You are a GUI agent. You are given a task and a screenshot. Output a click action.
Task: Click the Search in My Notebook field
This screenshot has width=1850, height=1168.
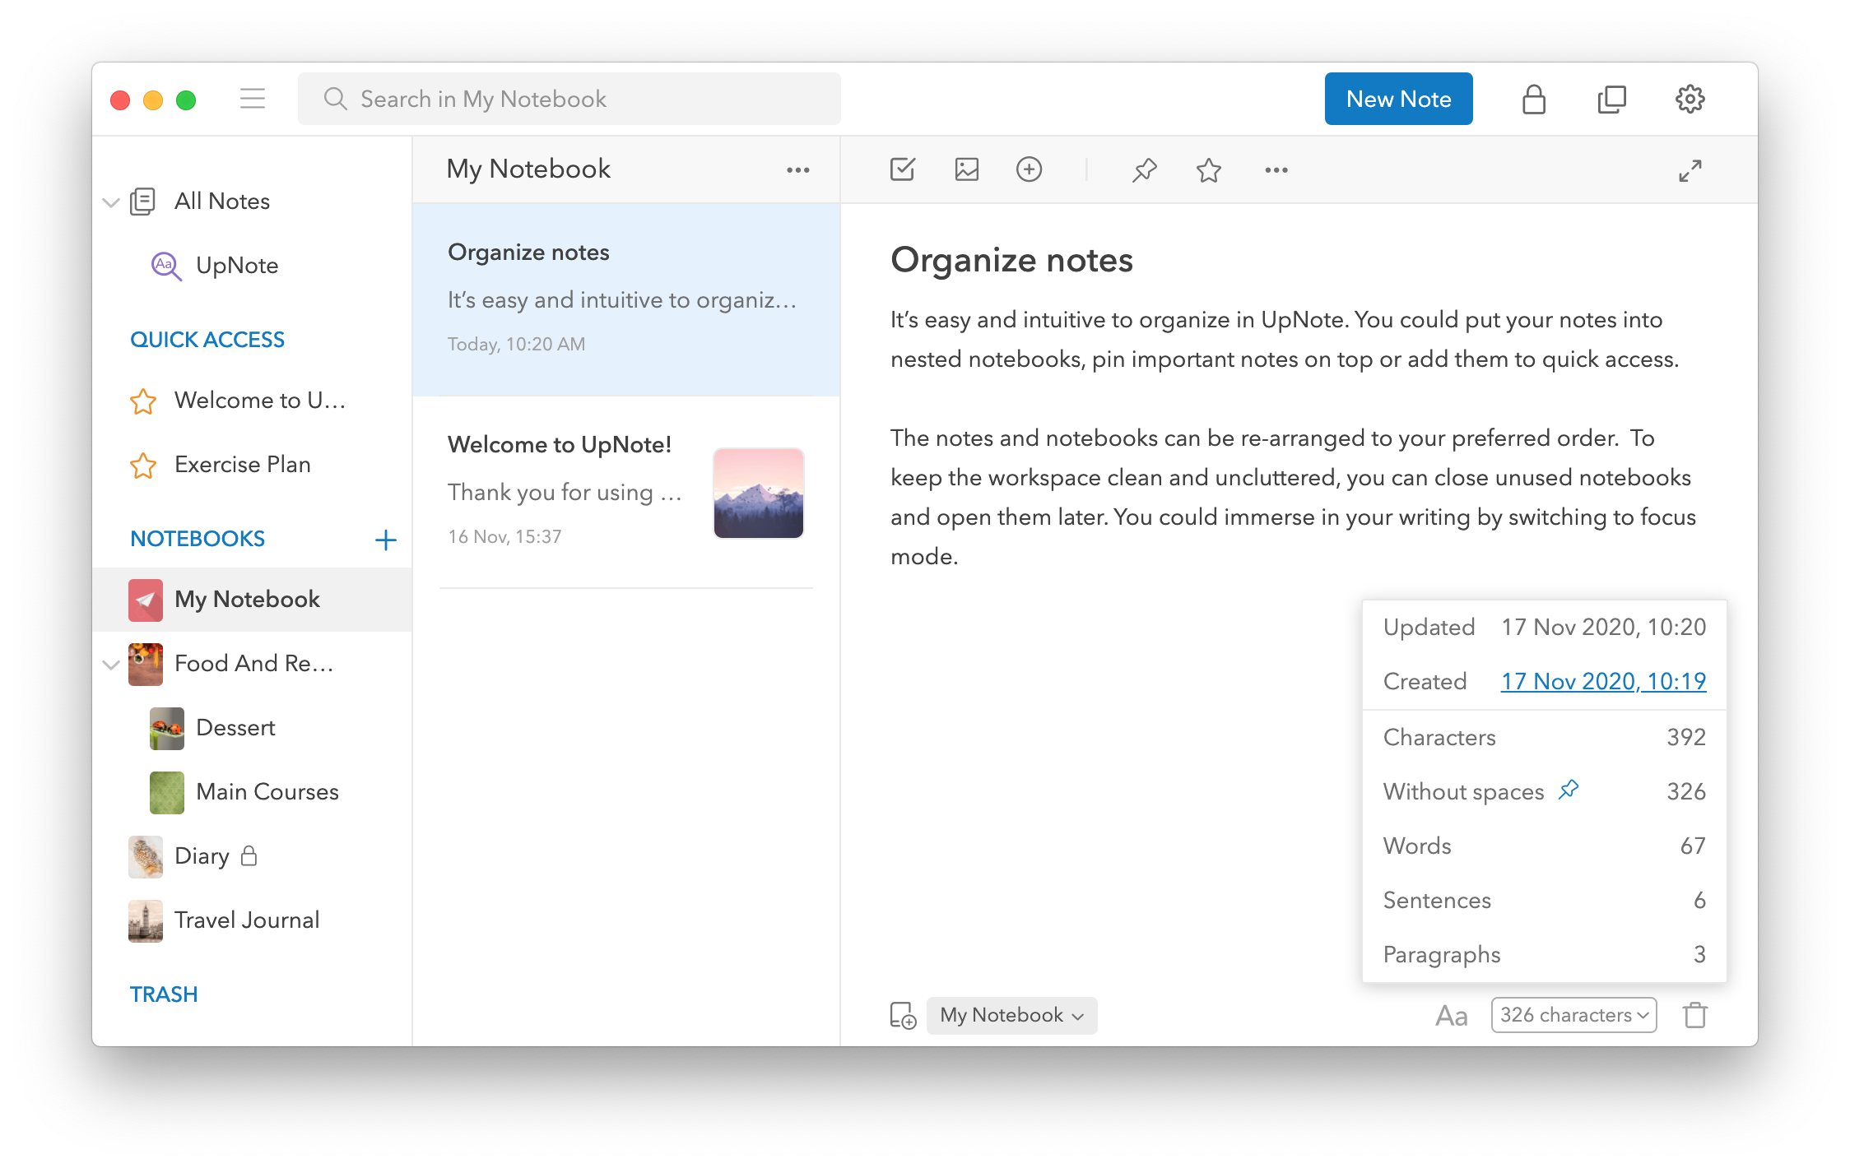click(x=569, y=99)
